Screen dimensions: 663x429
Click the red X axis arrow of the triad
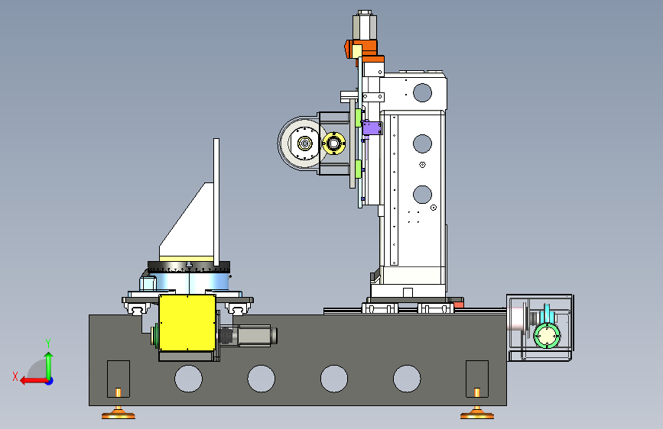tap(34, 381)
